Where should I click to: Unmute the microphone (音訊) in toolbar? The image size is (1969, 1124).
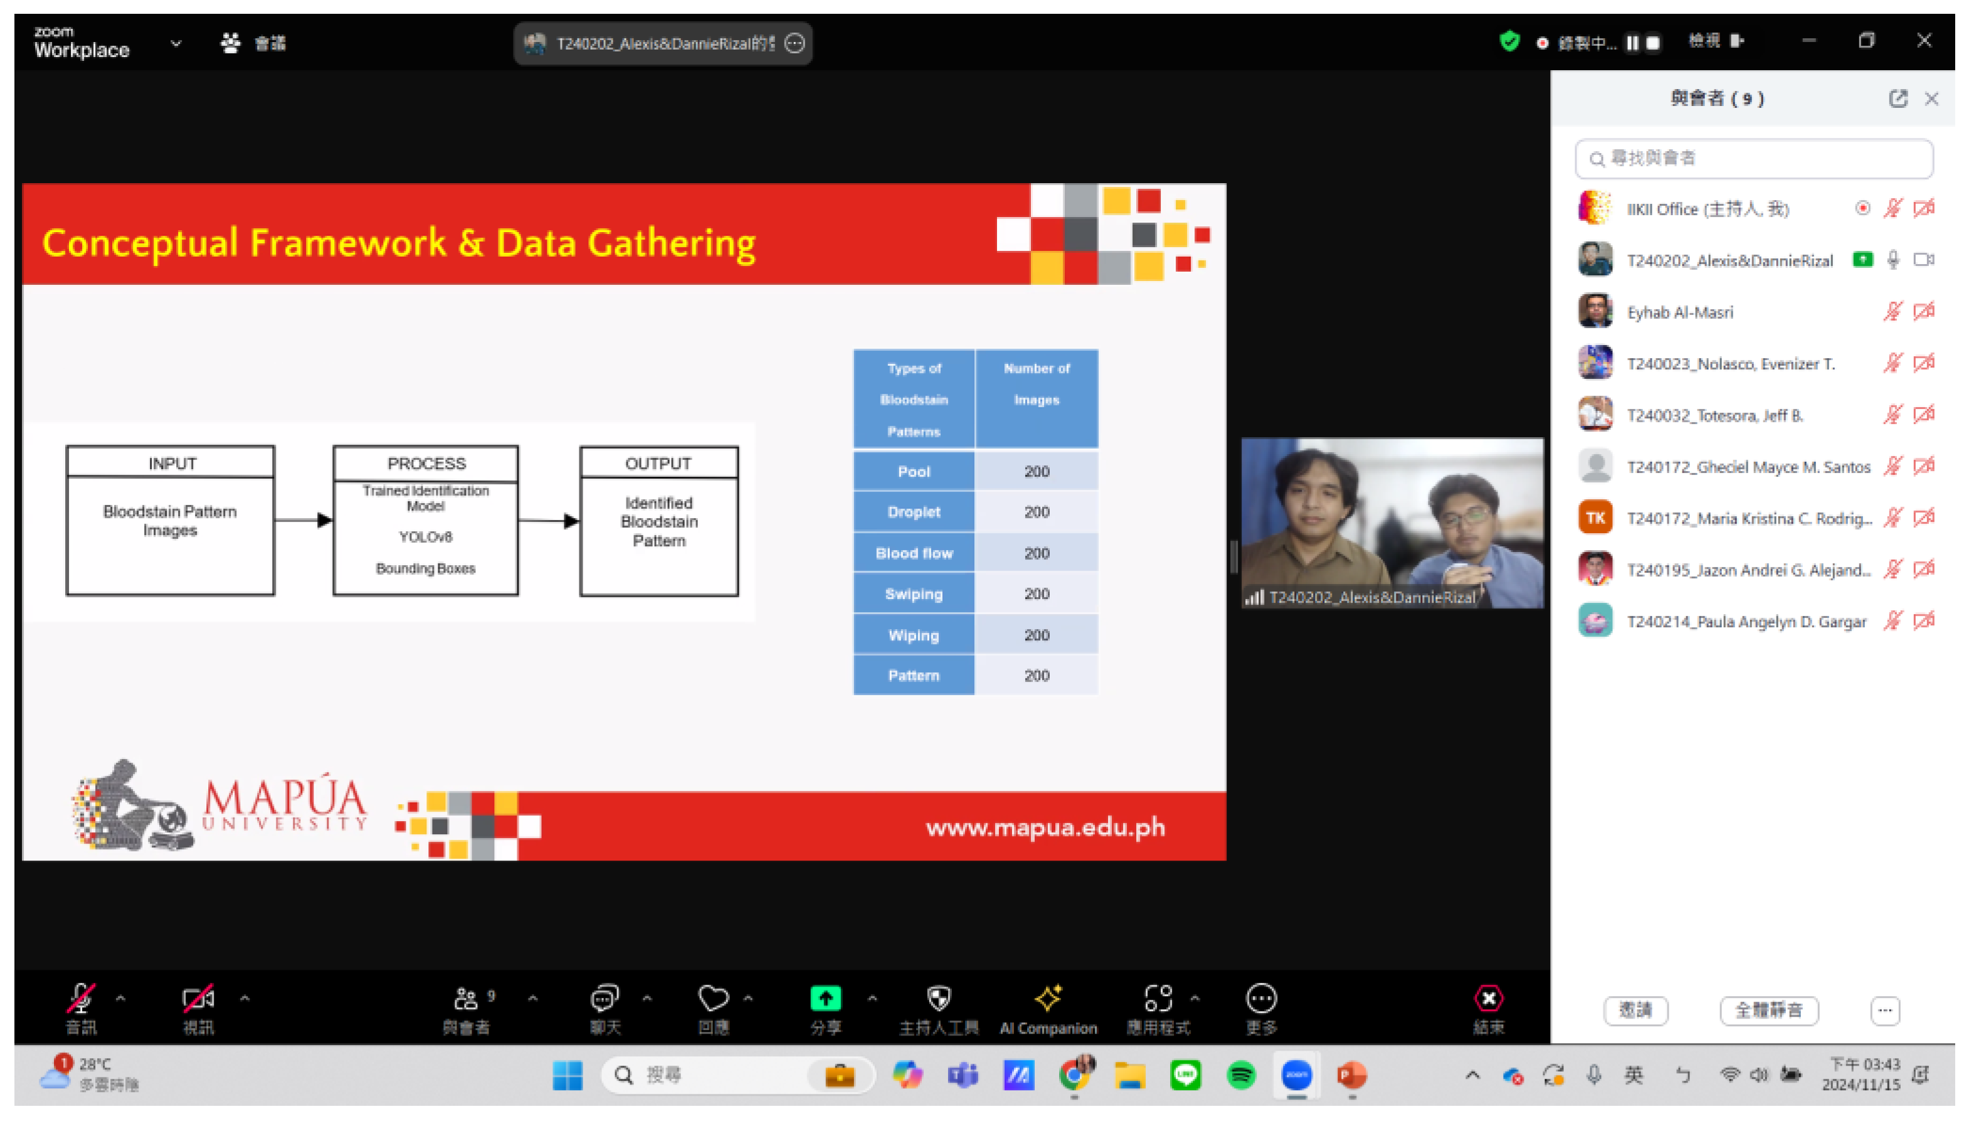80,998
